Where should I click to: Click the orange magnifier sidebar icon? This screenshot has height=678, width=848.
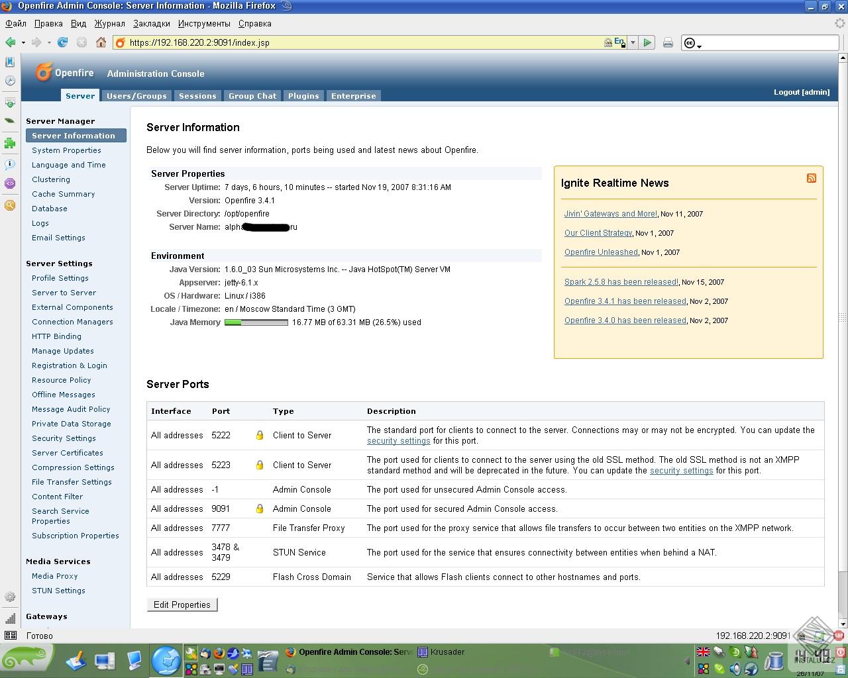click(10, 205)
